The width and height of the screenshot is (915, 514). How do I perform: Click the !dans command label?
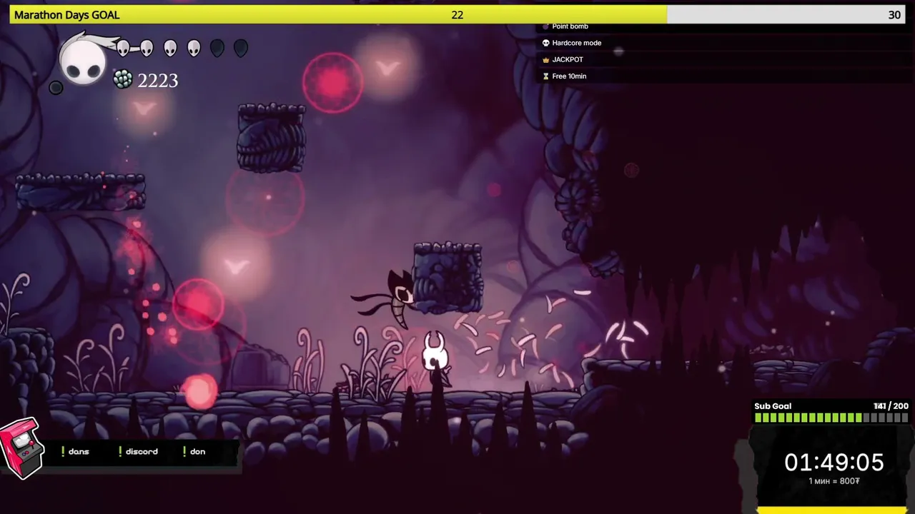(75, 452)
